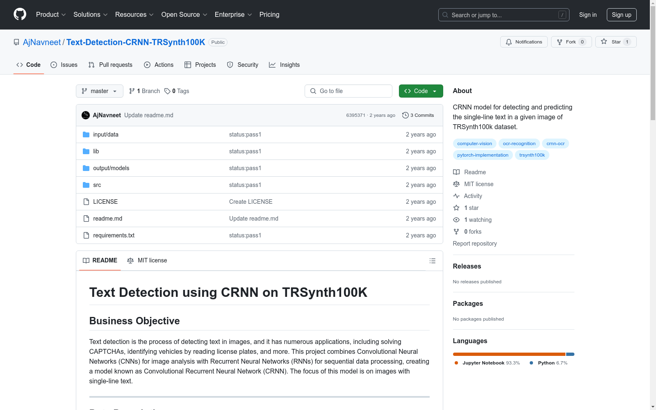Click the Python 6.7% language link
Image resolution: width=656 pixels, height=410 pixels.
click(549, 363)
